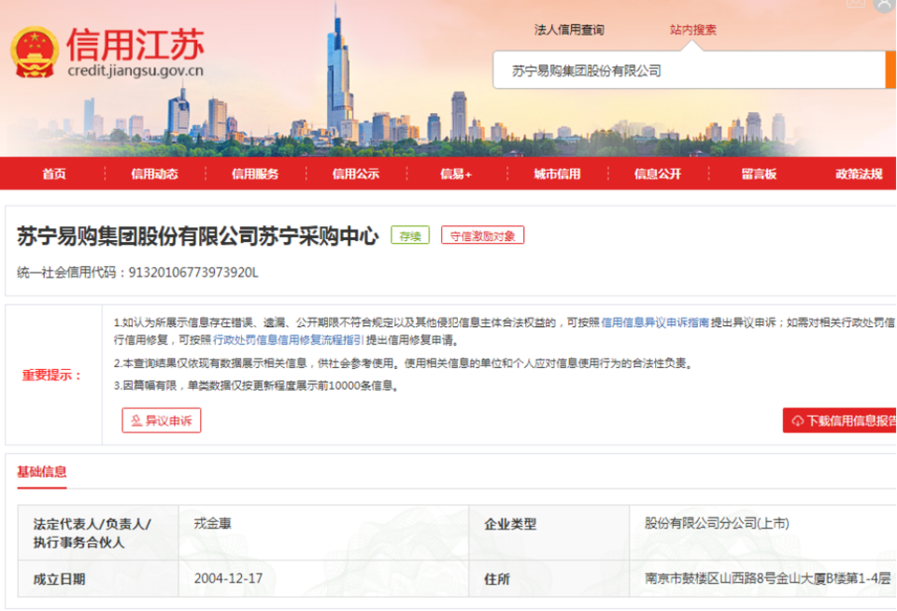Screen dimensions: 897x611
Task: Open the 信用动态 navigation item
Action: [154, 174]
